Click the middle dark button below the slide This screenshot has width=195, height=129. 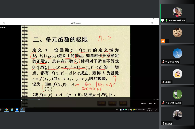(112, 103)
